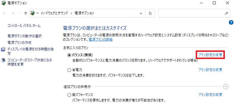Screen dimensions: 234x108
Task: Click the search magnifier icon
Action: point(226,13)
